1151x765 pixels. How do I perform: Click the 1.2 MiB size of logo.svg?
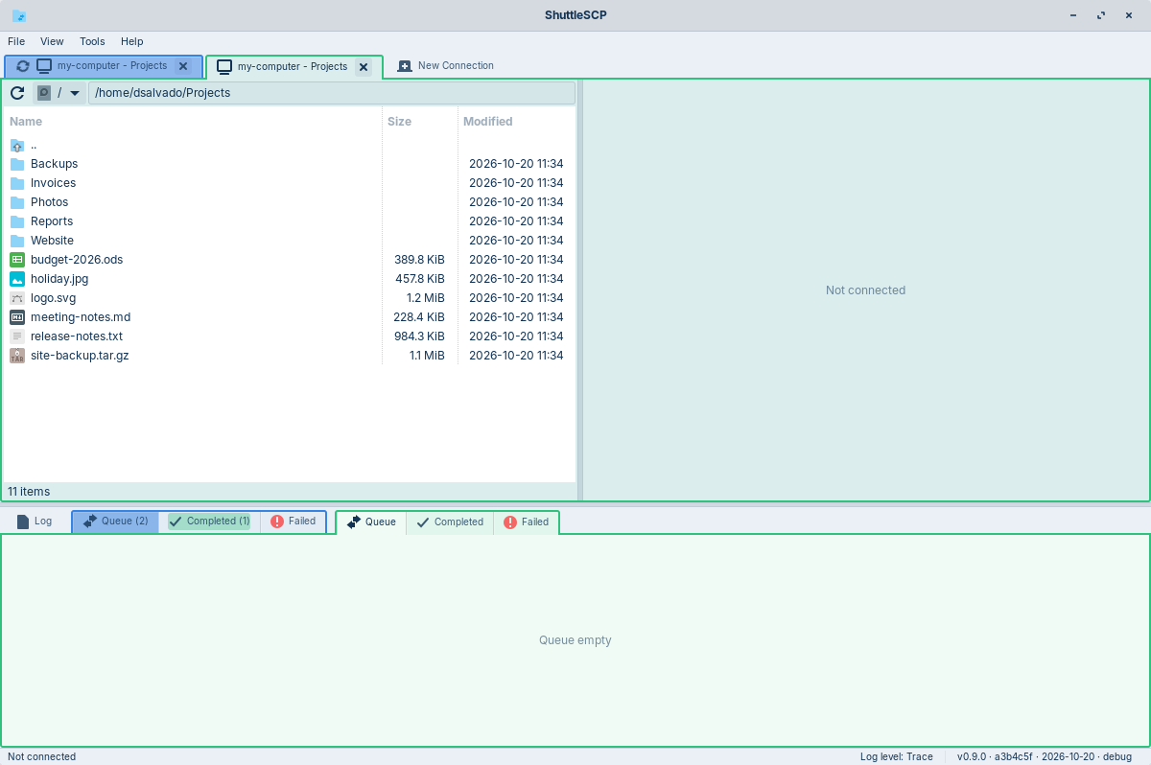426,298
